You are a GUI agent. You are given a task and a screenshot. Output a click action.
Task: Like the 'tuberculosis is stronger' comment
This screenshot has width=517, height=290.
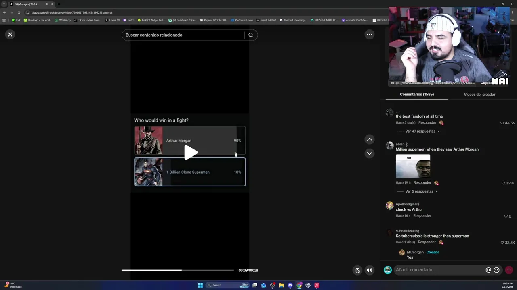click(502, 242)
